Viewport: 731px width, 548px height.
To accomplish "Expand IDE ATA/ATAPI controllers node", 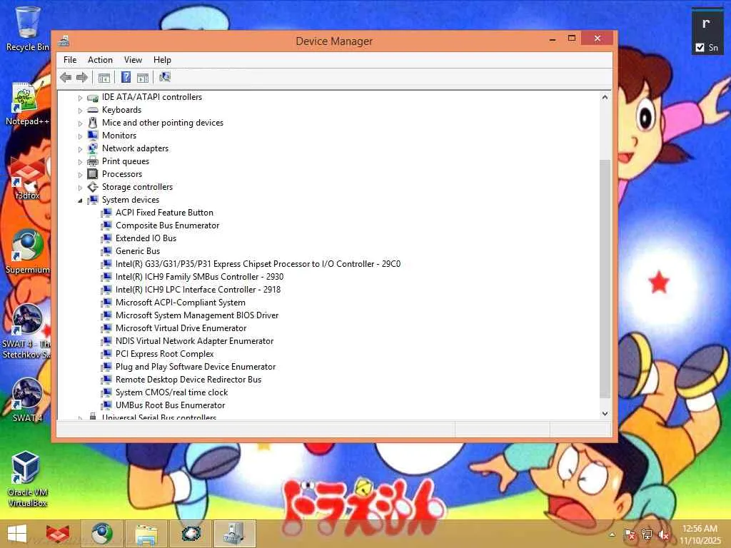I will coord(80,98).
